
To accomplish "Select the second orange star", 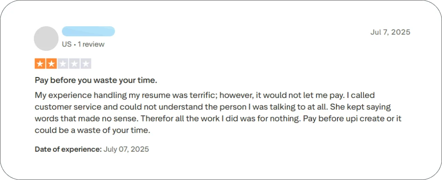I will tap(51, 64).
